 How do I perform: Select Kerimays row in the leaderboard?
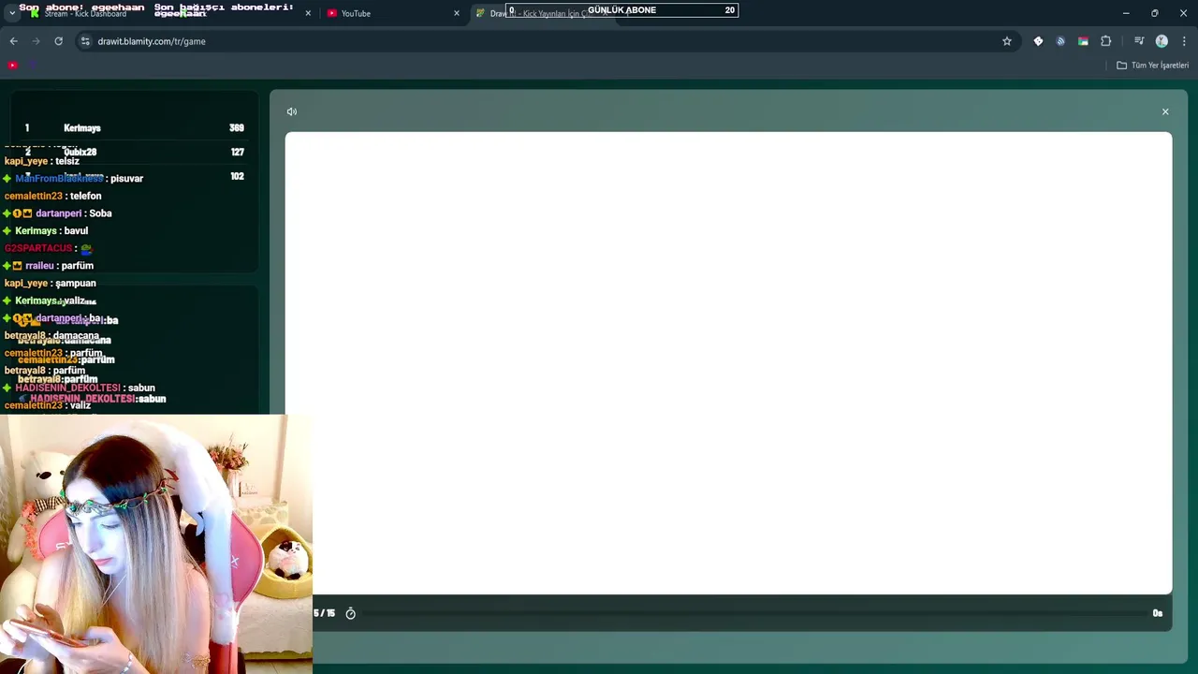point(135,128)
